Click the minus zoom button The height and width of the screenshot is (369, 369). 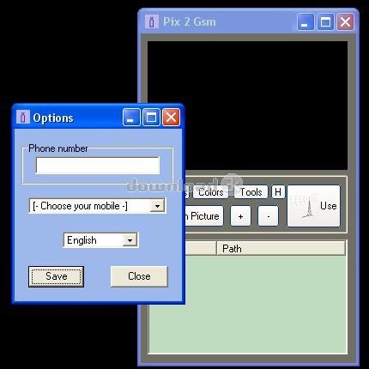(268, 216)
